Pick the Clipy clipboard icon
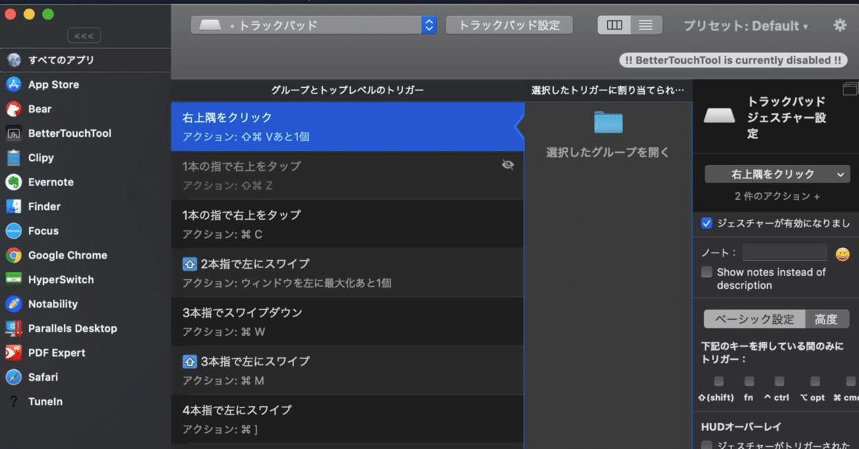The height and width of the screenshot is (449, 859). coord(14,158)
